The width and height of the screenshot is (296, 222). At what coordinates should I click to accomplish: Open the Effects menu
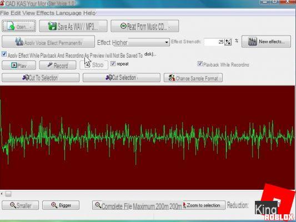(46, 13)
